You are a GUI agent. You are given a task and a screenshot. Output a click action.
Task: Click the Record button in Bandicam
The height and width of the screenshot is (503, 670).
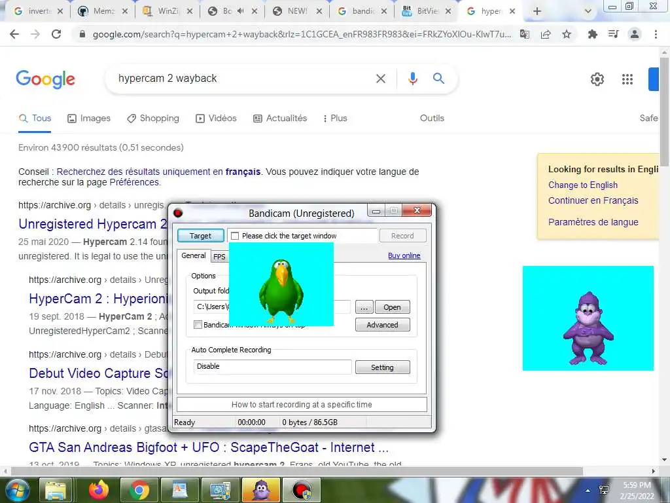coord(402,236)
